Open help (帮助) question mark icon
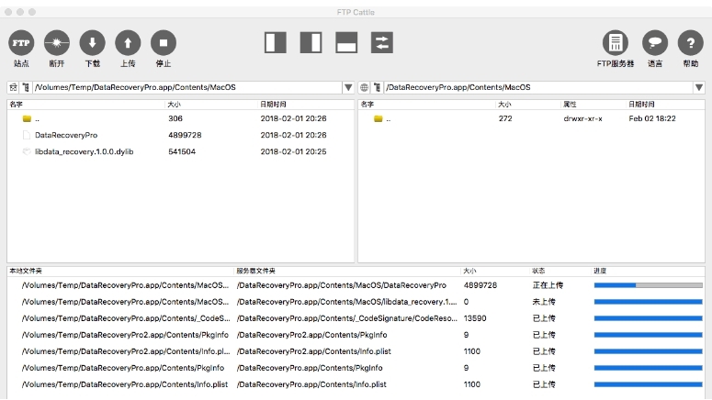The height and width of the screenshot is (400, 712). 690,42
